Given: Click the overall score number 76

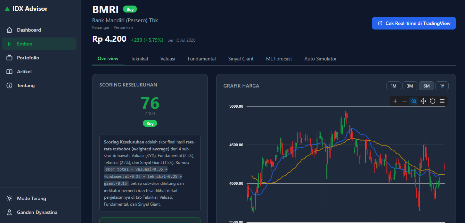Looking at the screenshot, I should click(x=150, y=103).
